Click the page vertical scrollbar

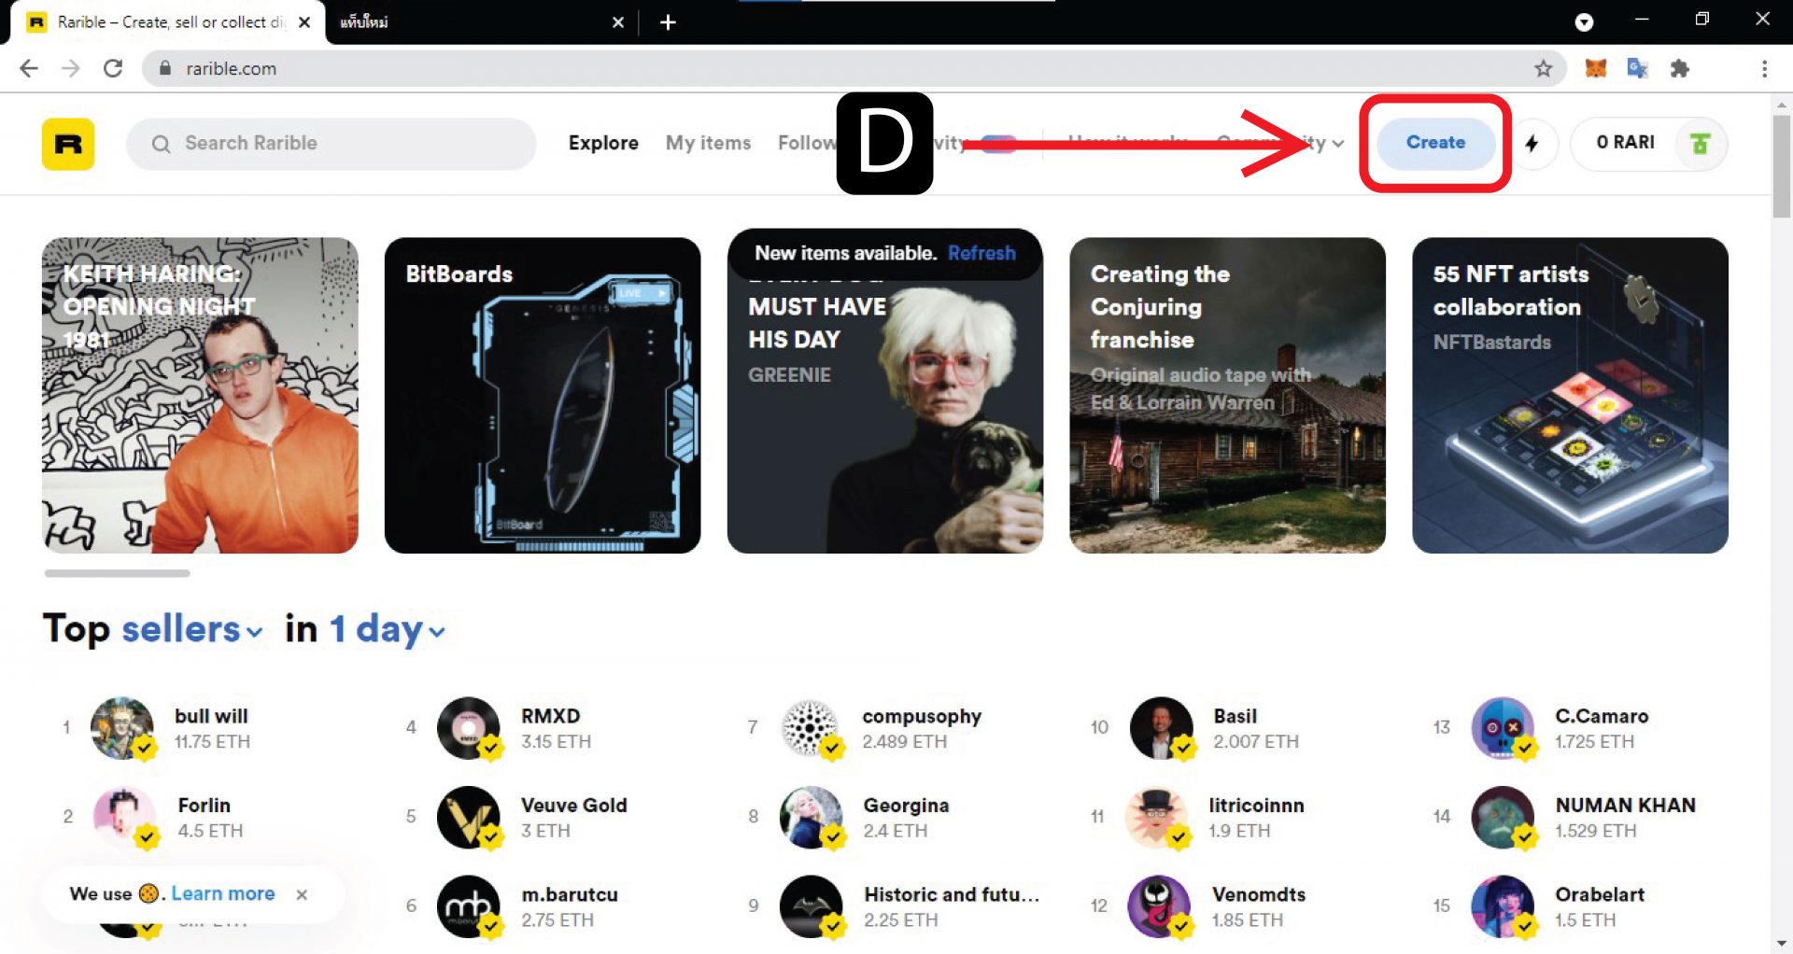(x=1782, y=168)
